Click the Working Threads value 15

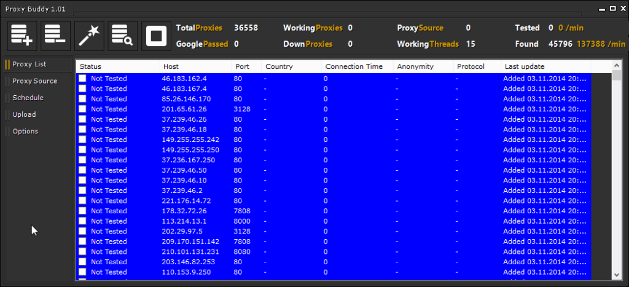tap(471, 44)
